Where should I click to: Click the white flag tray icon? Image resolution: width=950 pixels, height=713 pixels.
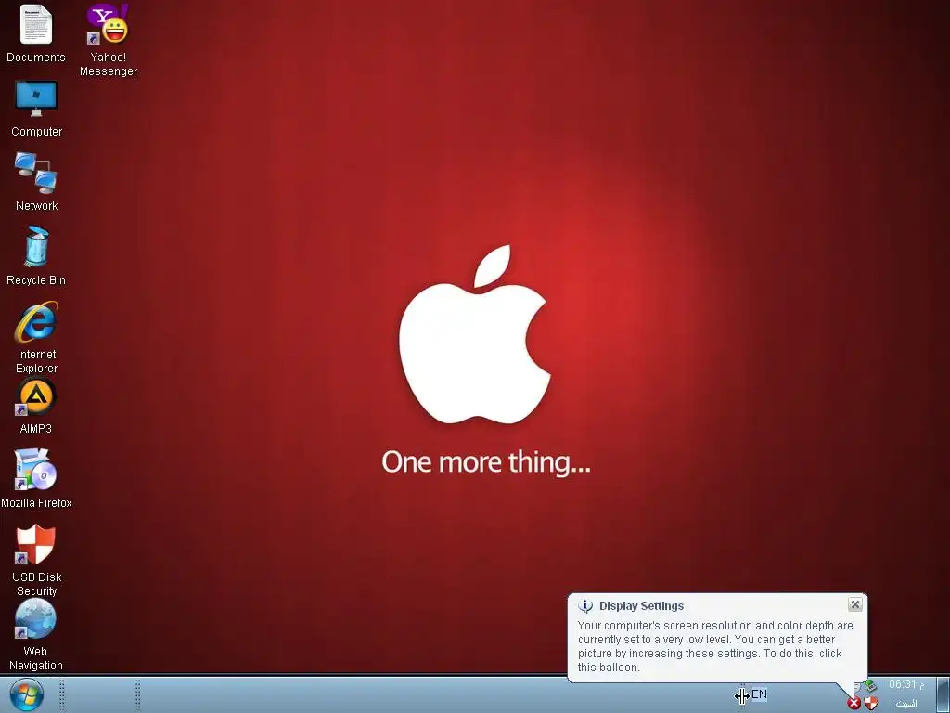click(856, 687)
